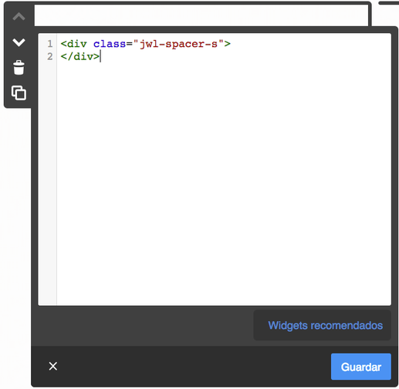Focus the white field above the code editor
The width and height of the screenshot is (399, 389).
pos(201,15)
